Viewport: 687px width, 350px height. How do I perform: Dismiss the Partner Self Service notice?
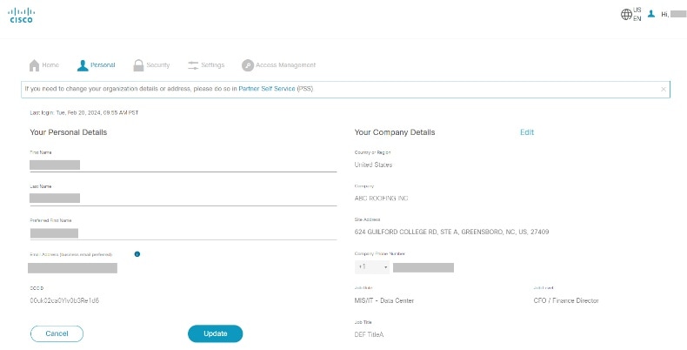click(x=664, y=89)
